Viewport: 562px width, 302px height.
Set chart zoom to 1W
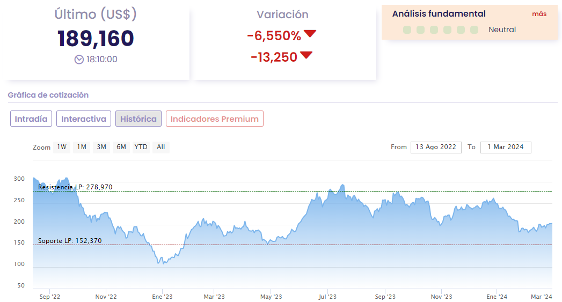62,147
